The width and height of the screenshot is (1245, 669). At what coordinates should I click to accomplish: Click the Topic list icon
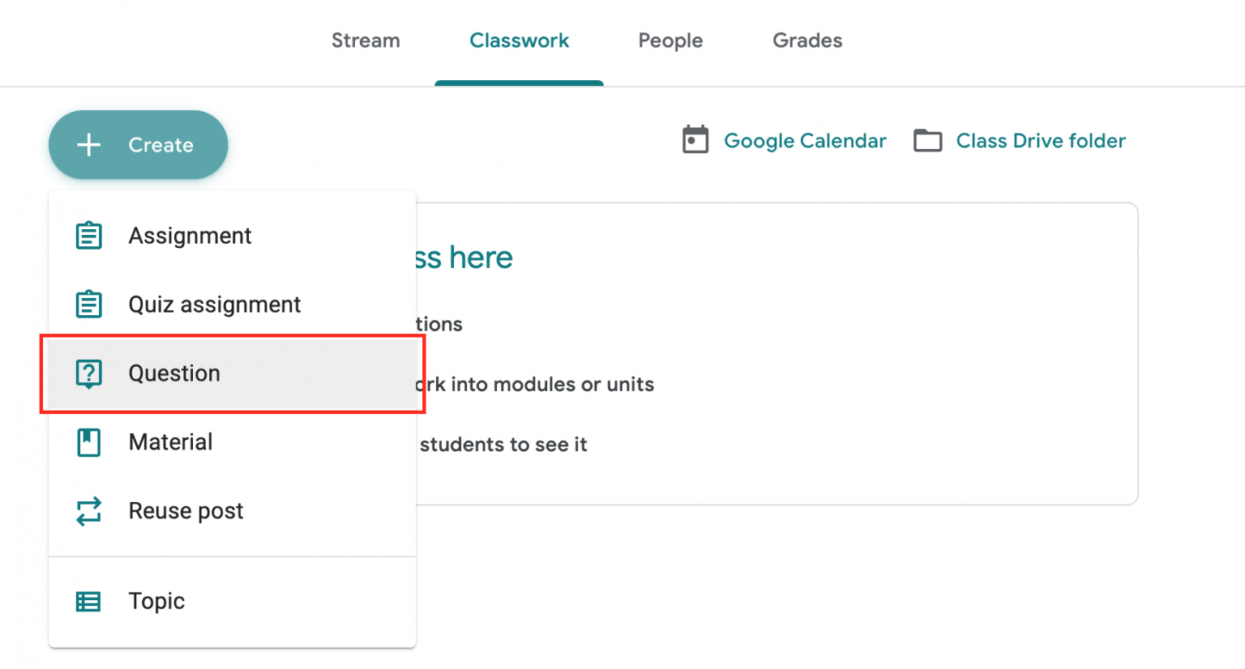pos(88,601)
